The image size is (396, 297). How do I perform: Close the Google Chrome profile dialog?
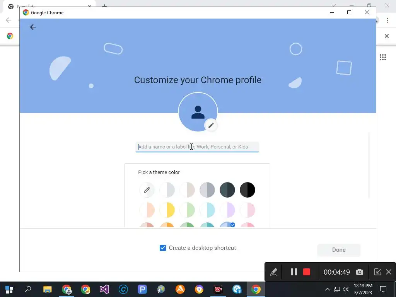tap(367, 12)
